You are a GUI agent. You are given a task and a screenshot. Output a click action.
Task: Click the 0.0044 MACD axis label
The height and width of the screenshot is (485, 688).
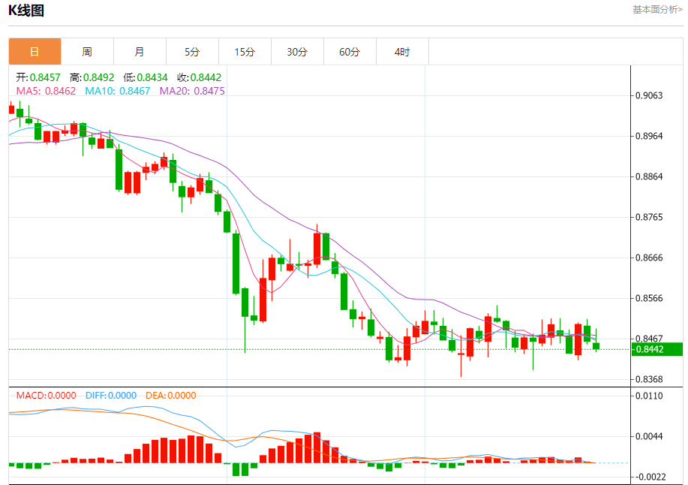(649, 436)
